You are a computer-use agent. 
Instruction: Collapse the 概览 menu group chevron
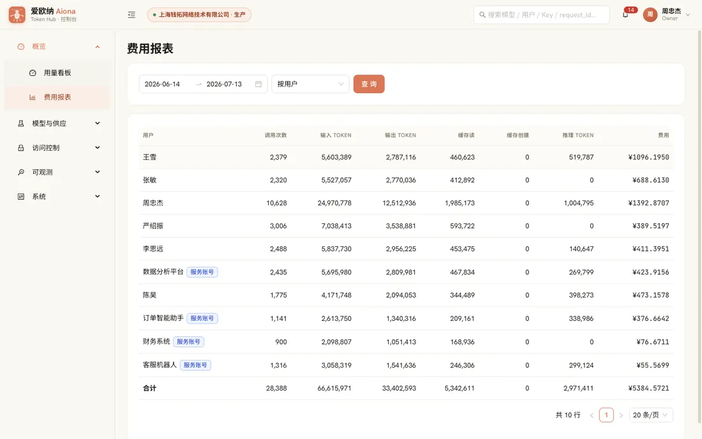[98, 47]
